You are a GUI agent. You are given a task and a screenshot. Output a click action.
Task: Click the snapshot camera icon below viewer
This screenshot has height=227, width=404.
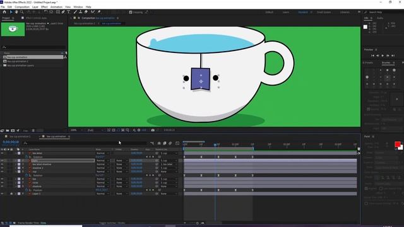pyautogui.click(x=153, y=131)
